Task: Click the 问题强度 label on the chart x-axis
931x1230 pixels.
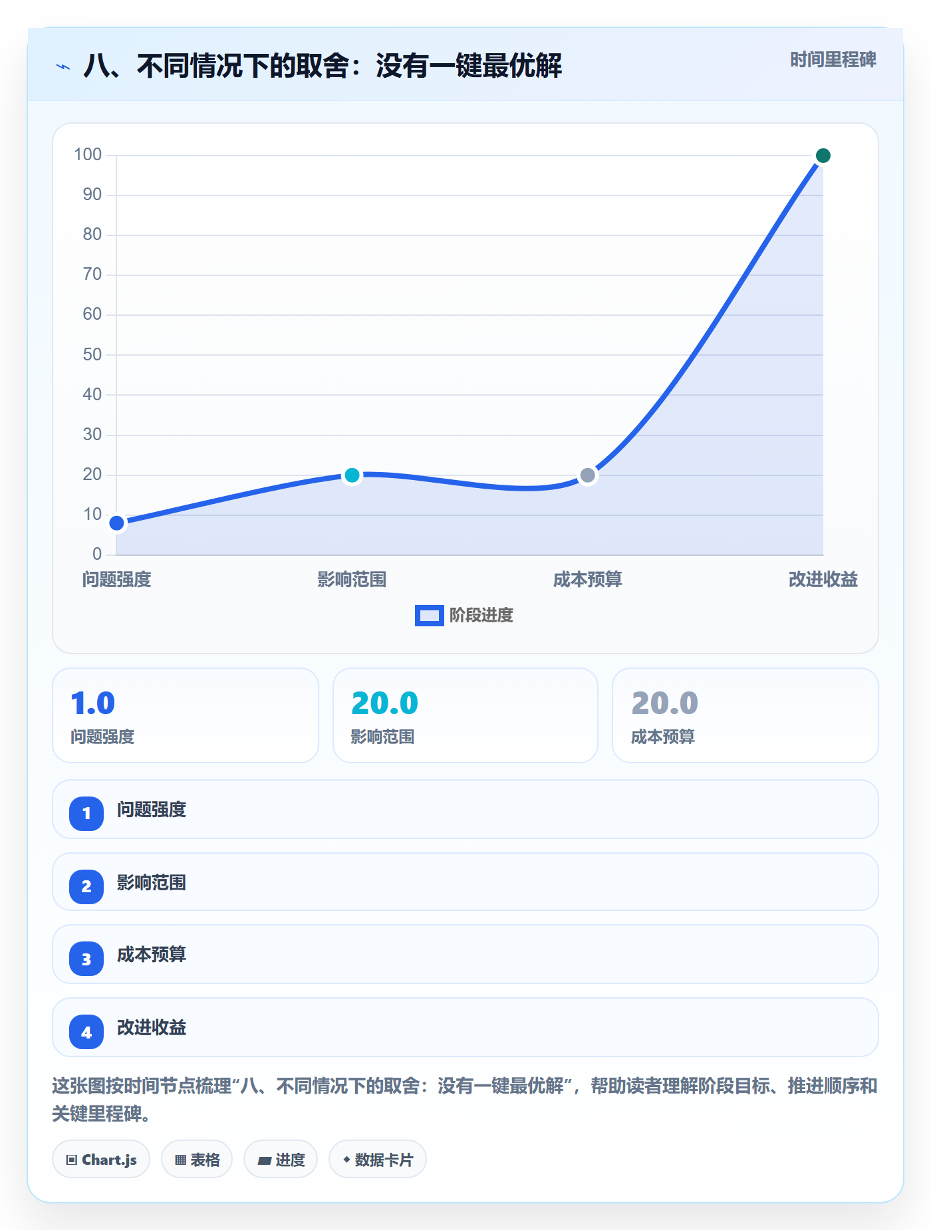Action: [117, 580]
